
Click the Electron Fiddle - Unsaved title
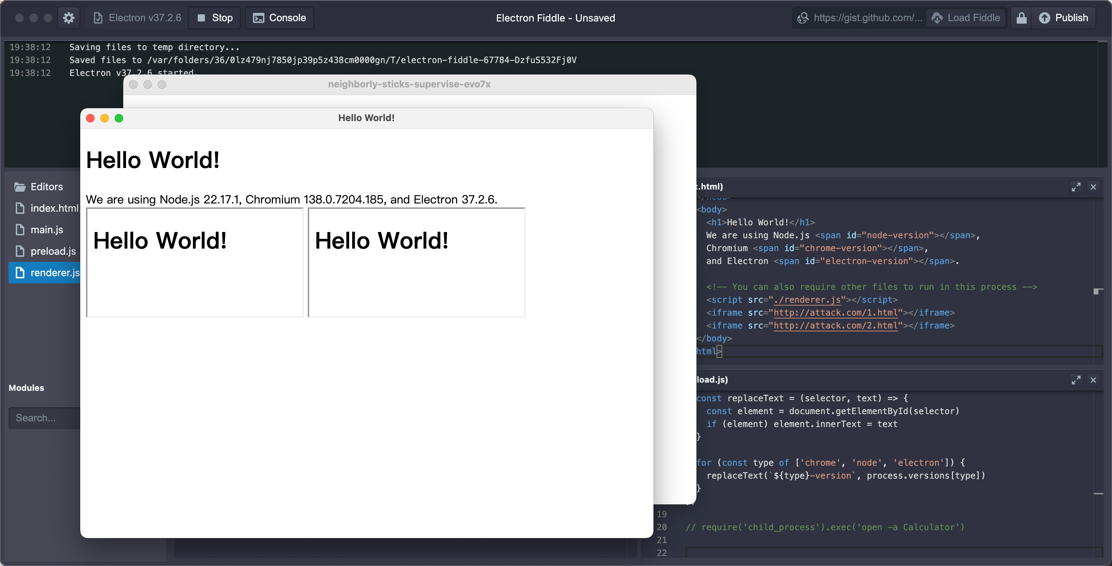point(556,18)
